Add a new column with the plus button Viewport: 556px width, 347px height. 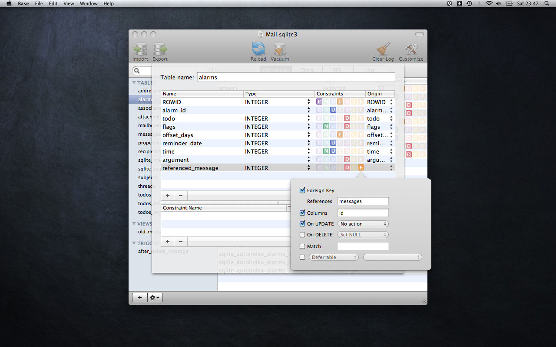167,196
